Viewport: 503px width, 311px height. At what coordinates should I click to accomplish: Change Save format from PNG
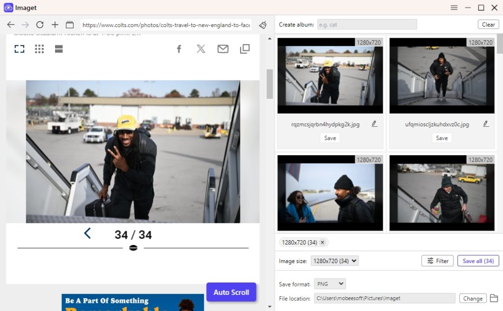(x=330, y=283)
